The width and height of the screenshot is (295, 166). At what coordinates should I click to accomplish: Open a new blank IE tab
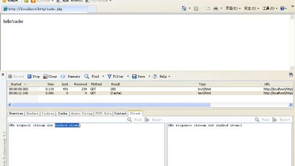click(x=92, y=9)
